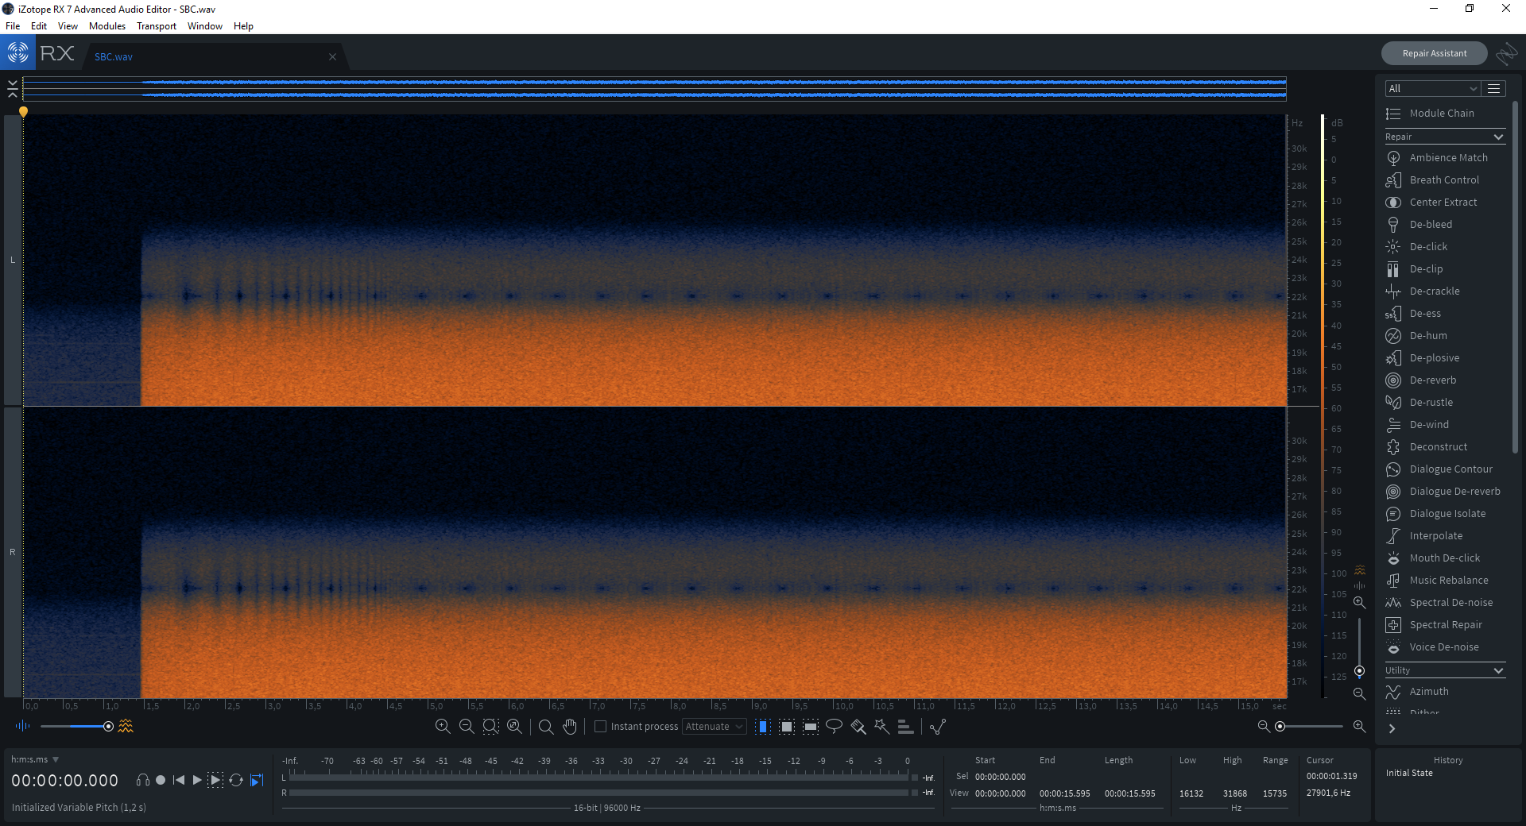1526x826 pixels.
Task: Toggle module list view button
Action: (1494, 88)
